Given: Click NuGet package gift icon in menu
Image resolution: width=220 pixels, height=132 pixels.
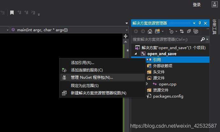Looking at the screenshot, I should (x=64, y=77).
